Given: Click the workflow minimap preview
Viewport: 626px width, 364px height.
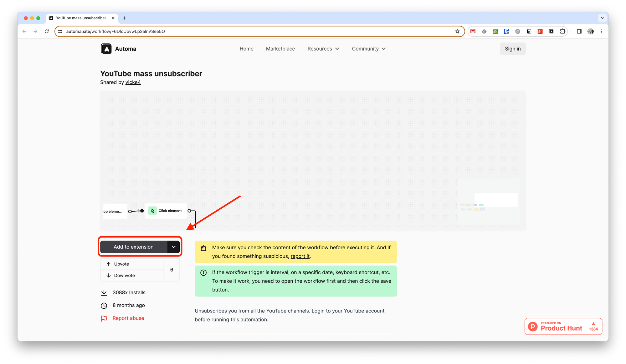Looking at the screenshot, I should click(489, 202).
